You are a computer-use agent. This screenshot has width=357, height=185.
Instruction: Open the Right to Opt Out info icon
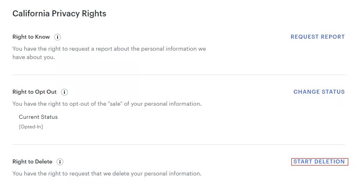[x=64, y=92]
